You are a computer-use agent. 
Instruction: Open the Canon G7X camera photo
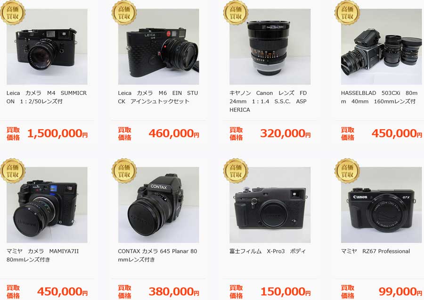[x=381, y=205]
